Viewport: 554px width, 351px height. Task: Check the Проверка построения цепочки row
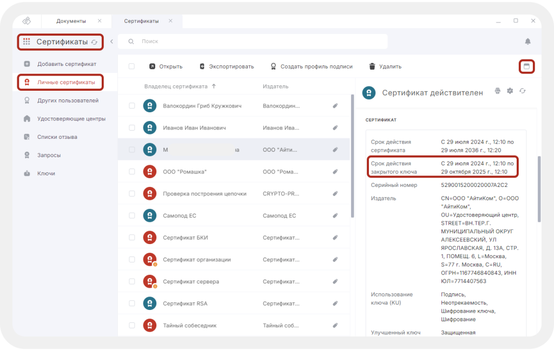pos(132,194)
